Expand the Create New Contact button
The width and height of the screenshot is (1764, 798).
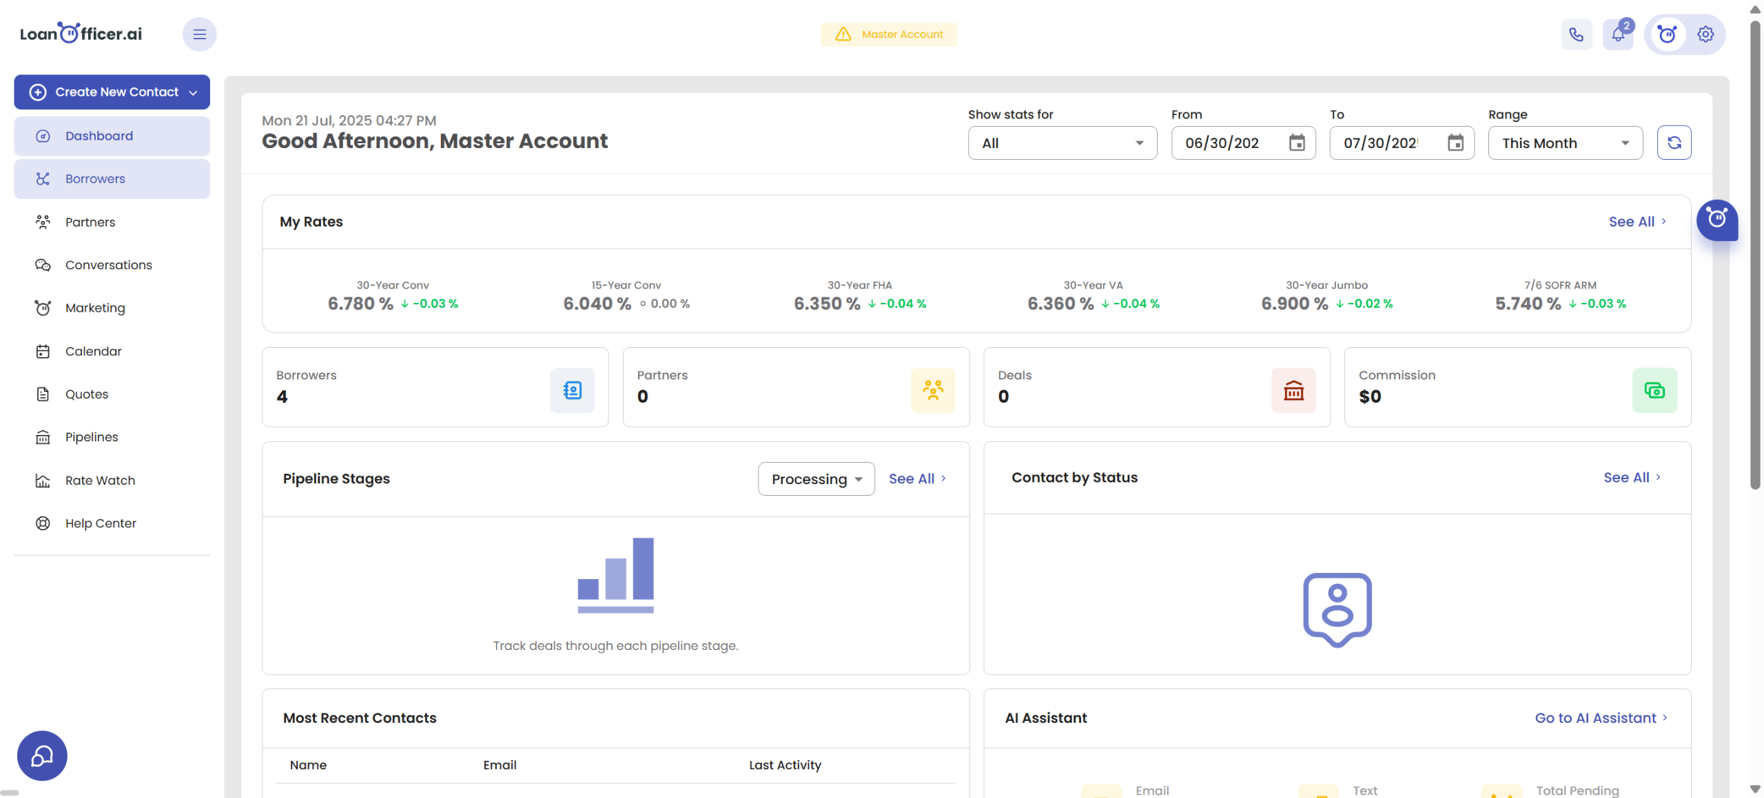point(112,92)
